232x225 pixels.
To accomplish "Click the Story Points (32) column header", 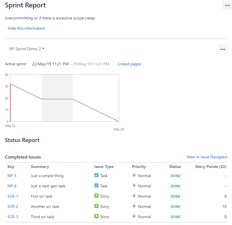I will tap(211, 167).
